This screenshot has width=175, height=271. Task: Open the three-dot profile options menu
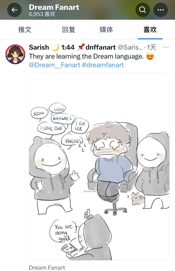[160, 10]
